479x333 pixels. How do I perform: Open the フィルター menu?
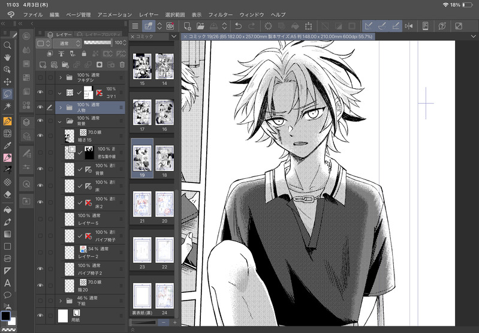pos(221,14)
